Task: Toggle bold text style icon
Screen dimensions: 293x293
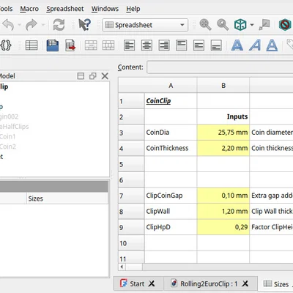Action: tap(237, 45)
